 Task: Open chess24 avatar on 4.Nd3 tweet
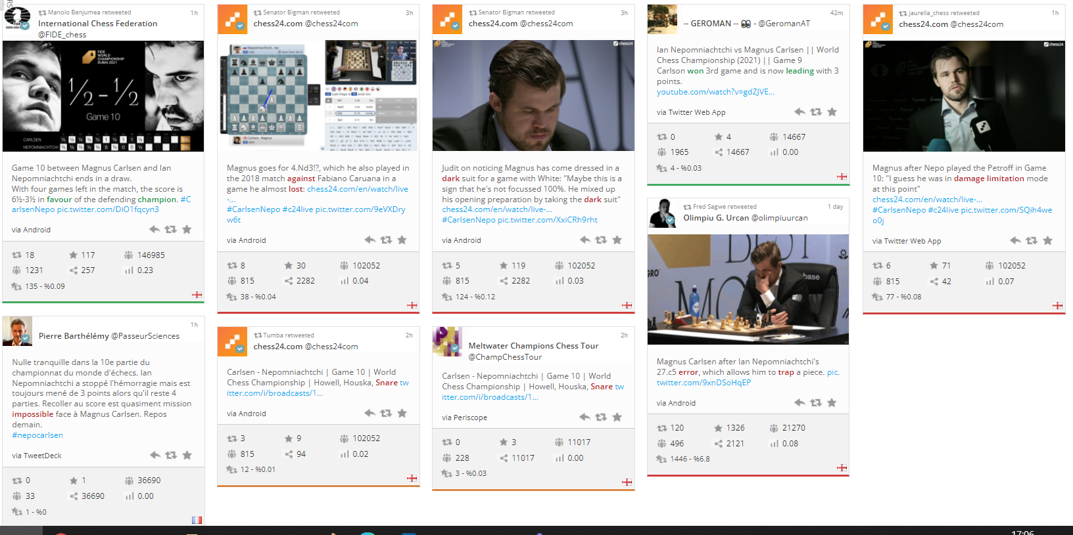(x=232, y=19)
